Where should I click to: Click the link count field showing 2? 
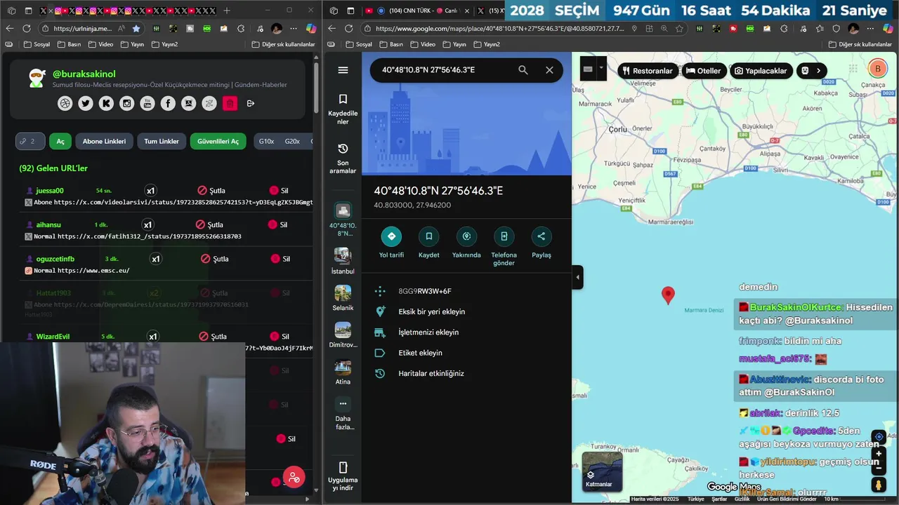tap(30, 141)
